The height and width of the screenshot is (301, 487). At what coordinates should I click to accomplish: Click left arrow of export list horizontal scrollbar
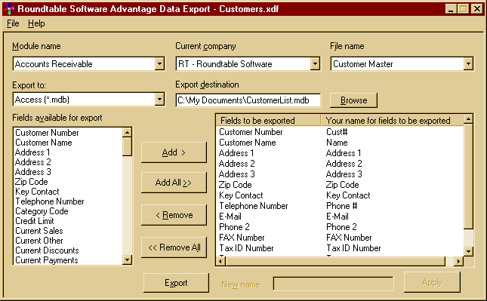pos(220,261)
